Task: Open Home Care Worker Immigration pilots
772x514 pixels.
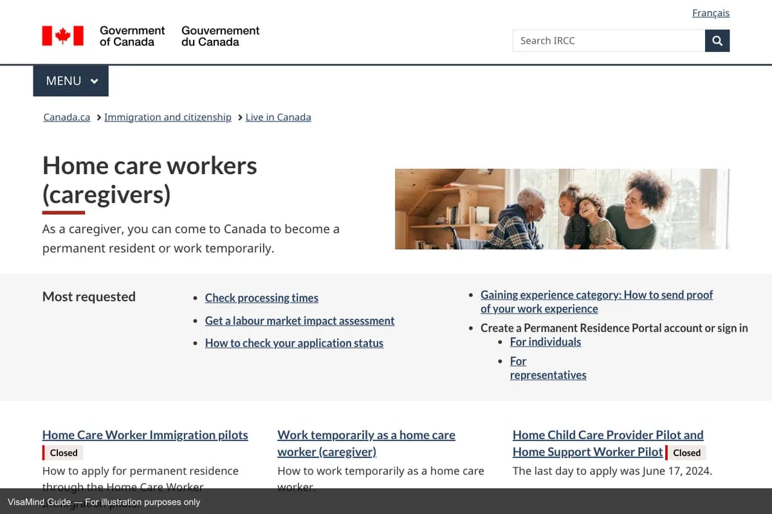Action: pyautogui.click(x=145, y=435)
